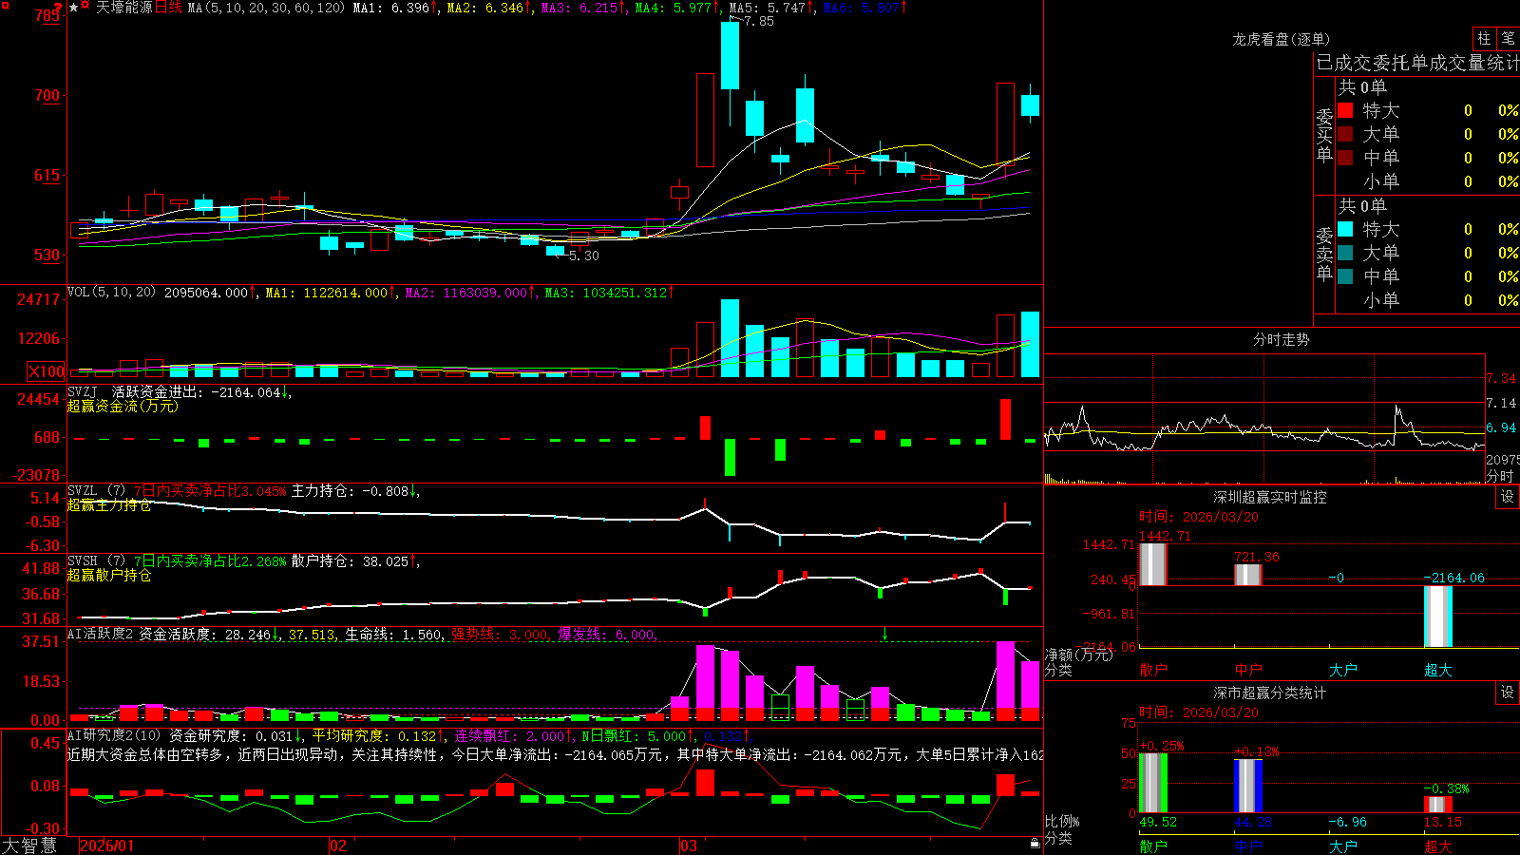This screenshot has width=1520, height=855.
Task: Click the 2026/01 date marker on timeline
Action: click(107, 845)
